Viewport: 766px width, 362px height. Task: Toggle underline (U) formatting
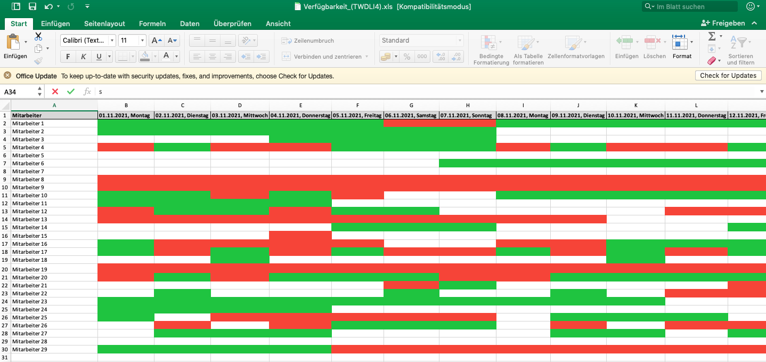[99, 57]
